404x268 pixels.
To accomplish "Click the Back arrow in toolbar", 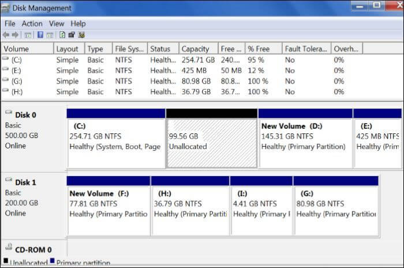I will click(6, 35).
